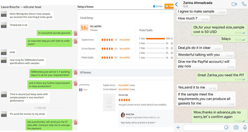Click the 5 Stars rating bar
This screenshot has height=132, width=248.
tap(155, 39)
